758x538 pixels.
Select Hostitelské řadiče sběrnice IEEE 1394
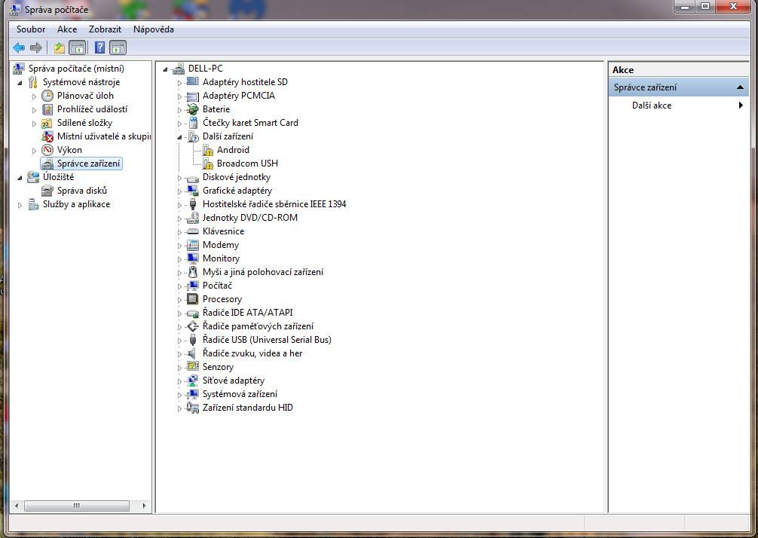274,204
